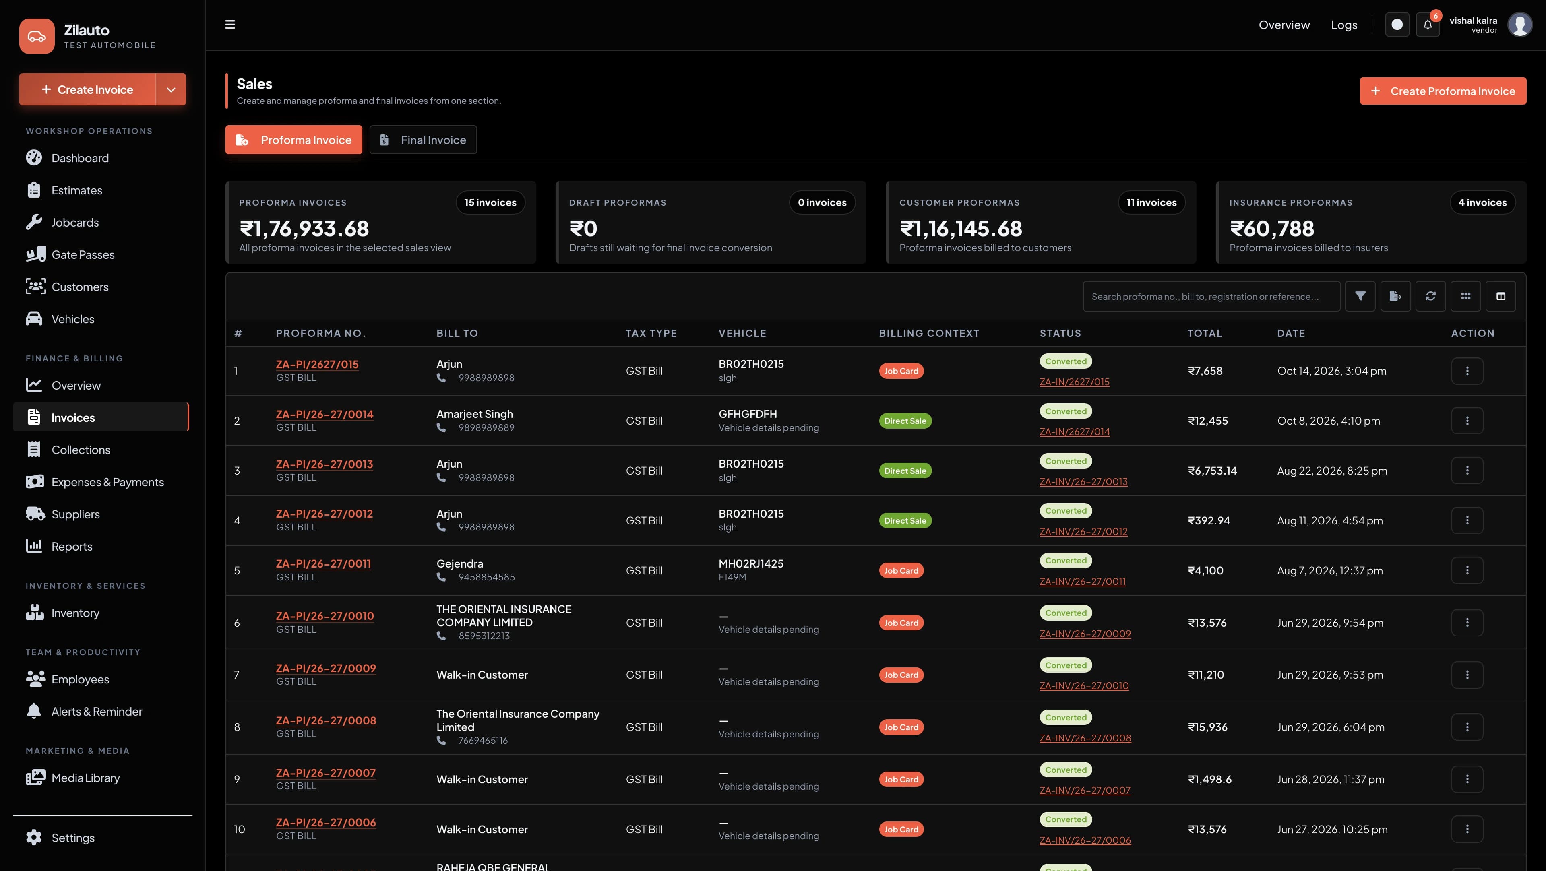Open Expenses & Payments in sidebar
Viewport: 1546px width, 871px height.
click(101, 482)
